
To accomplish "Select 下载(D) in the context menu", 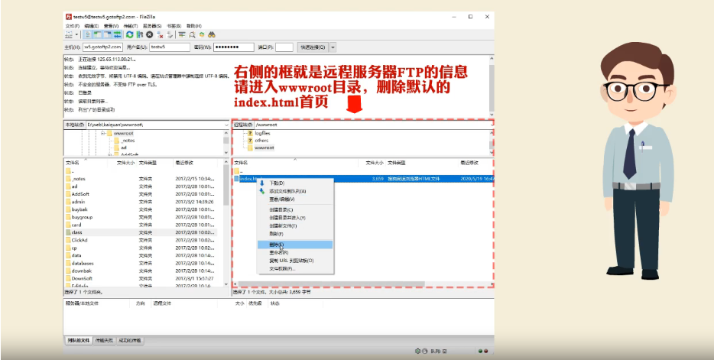I will pos(276,183).
